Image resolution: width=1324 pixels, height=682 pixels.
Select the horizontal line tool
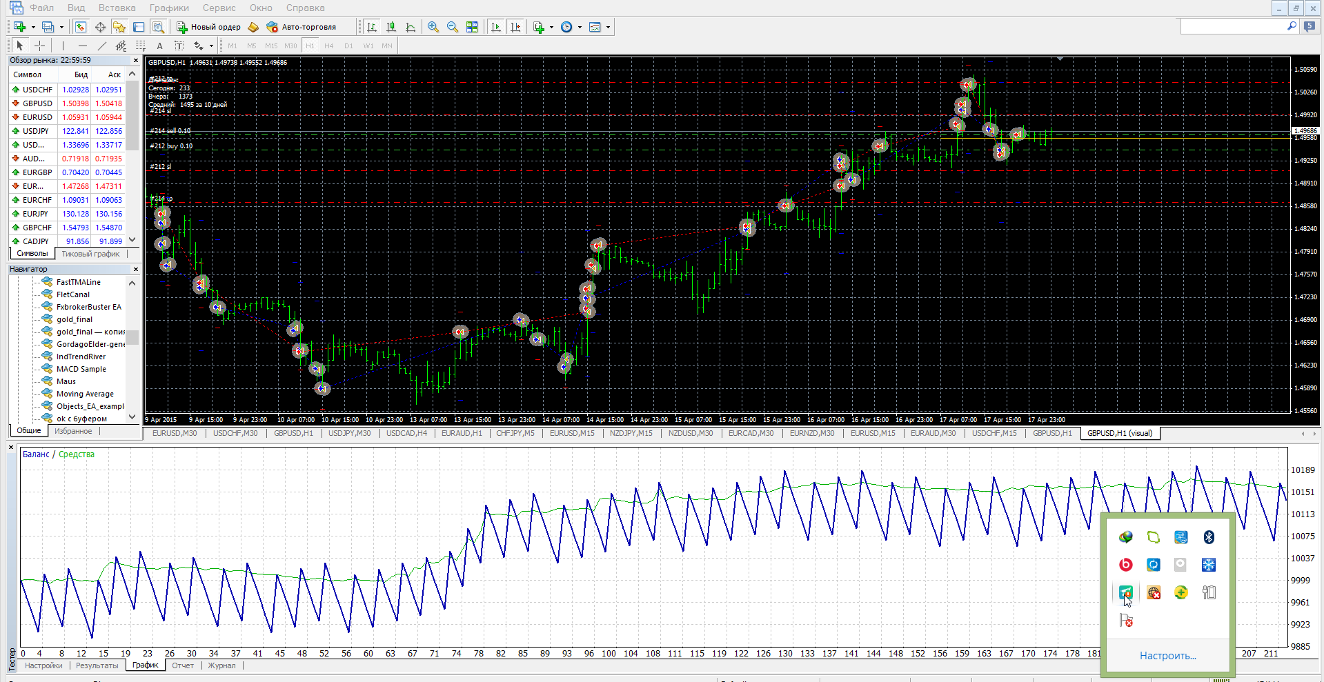[x=83, y=46]
